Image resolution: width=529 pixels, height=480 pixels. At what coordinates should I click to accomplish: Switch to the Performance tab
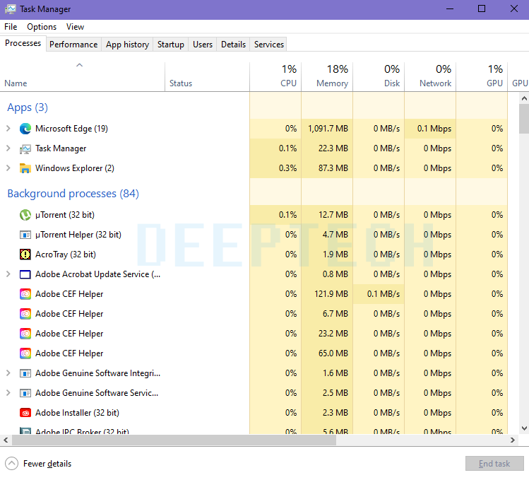(73, 45)
